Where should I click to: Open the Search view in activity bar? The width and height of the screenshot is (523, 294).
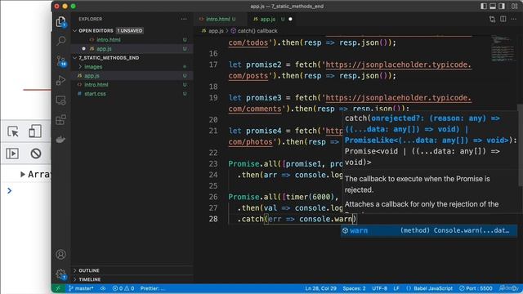click(x=61, y=41)
